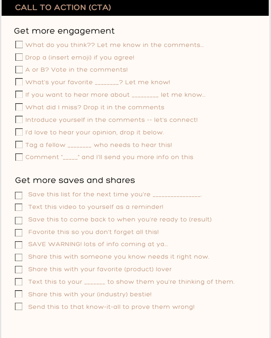Image resolution: width=271 pixels, height=338 pixels.
Task: Tick the "Comment and I'll send you more info" box
Action: click(x=19, y=157)
